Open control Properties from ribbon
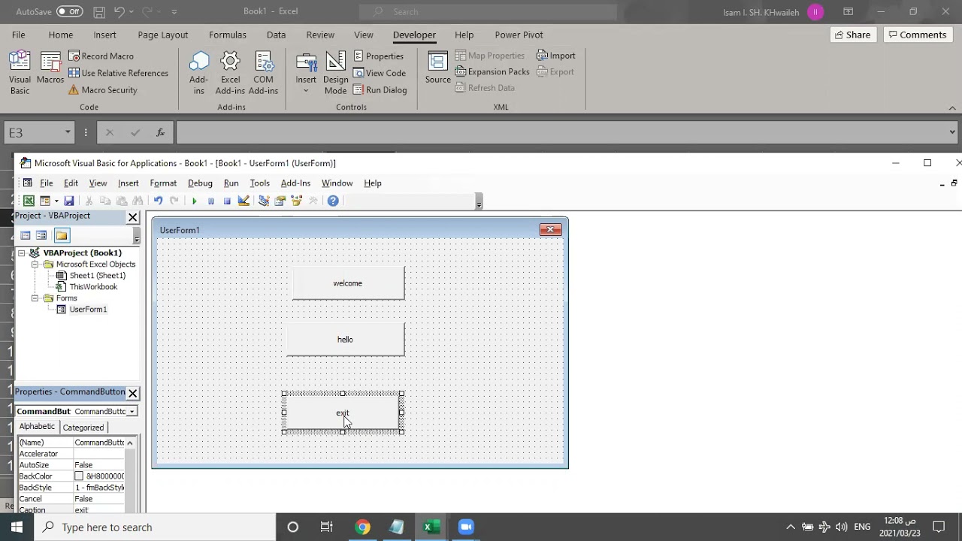Image resolution: width=962 pixels, height=541 pixels. coord(379,56)
